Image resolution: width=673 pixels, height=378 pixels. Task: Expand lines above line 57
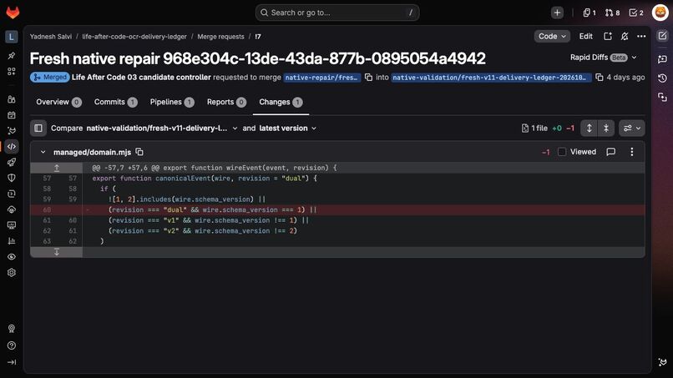[56, 168]
